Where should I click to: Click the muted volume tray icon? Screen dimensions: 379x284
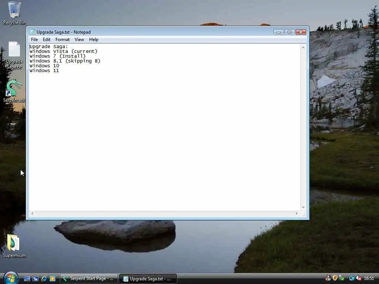tap(358, 278)
